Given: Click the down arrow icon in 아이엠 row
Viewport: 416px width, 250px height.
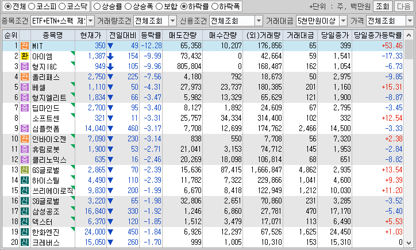Looking at the screenshot, I should (x=110, y=56).
